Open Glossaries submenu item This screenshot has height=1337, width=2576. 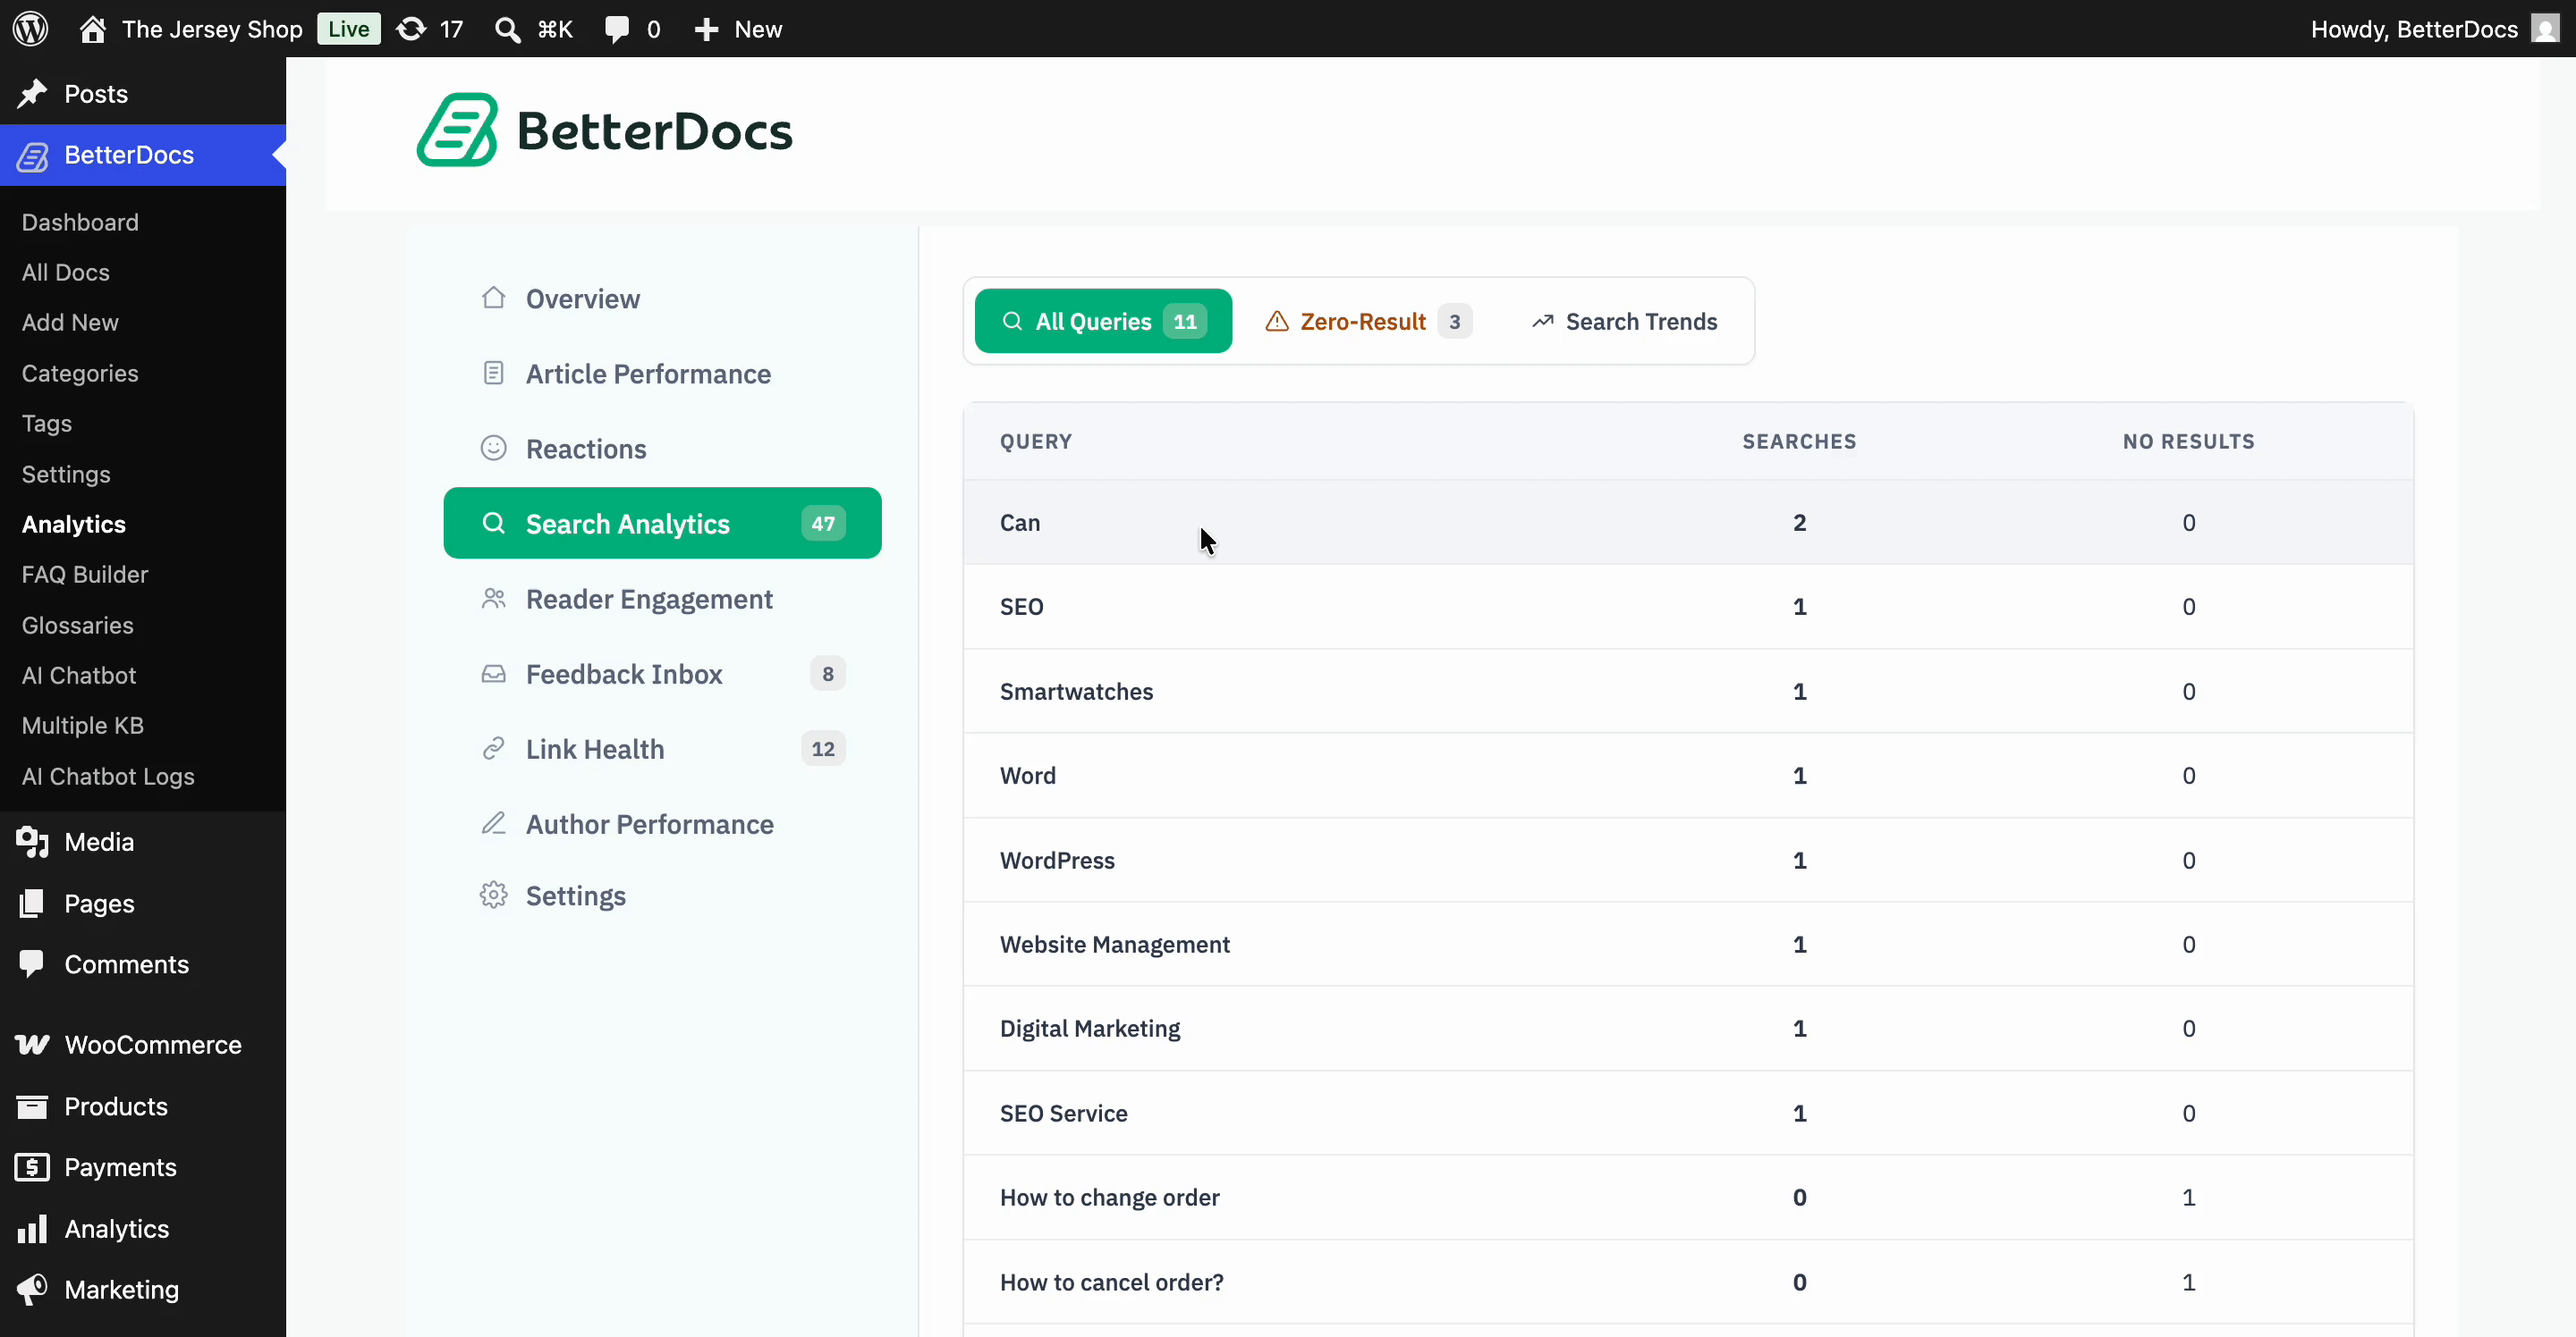[x=78, y=625]
